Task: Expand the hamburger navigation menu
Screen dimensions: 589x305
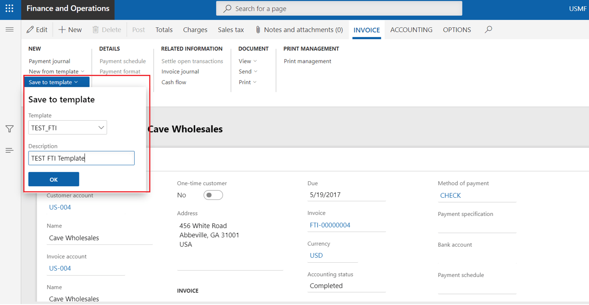Action: tap(9, 29)
